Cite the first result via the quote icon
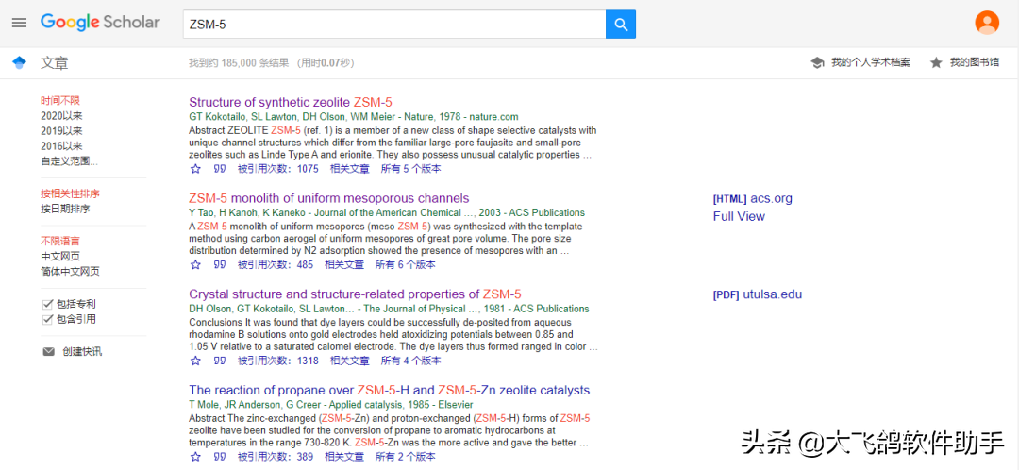The height and width of the screenshot is (470, 1019). point(220,169)
